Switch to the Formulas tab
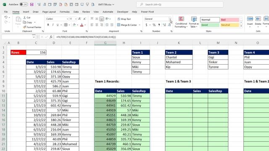The image size is (269, 151). [65, 12]
